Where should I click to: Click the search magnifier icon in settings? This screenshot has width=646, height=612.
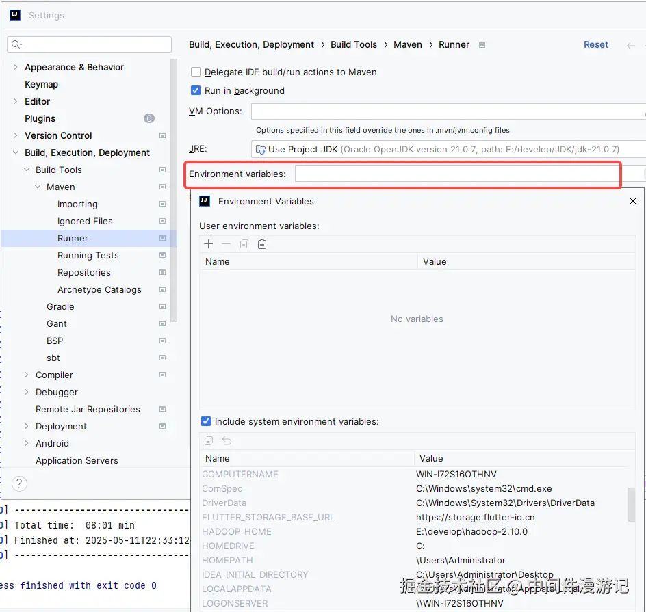16,44
